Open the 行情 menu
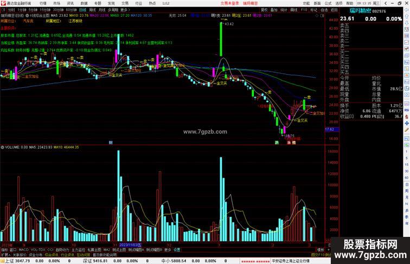Image resolution: width=410 pixels, height=264 pixels. coord(43,3)
